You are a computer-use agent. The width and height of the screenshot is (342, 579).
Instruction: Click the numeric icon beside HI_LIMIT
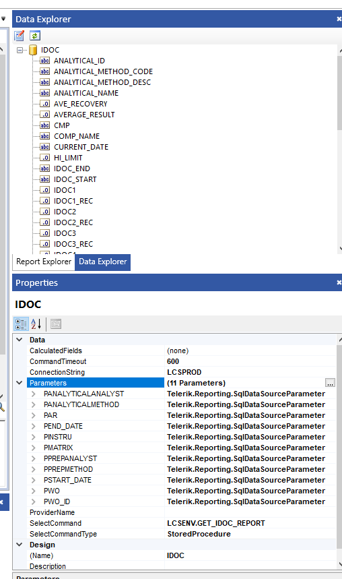tap(44, 158)
